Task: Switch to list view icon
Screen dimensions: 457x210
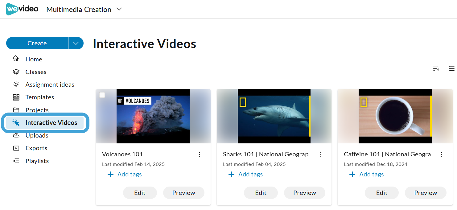Action: point(451,68)
